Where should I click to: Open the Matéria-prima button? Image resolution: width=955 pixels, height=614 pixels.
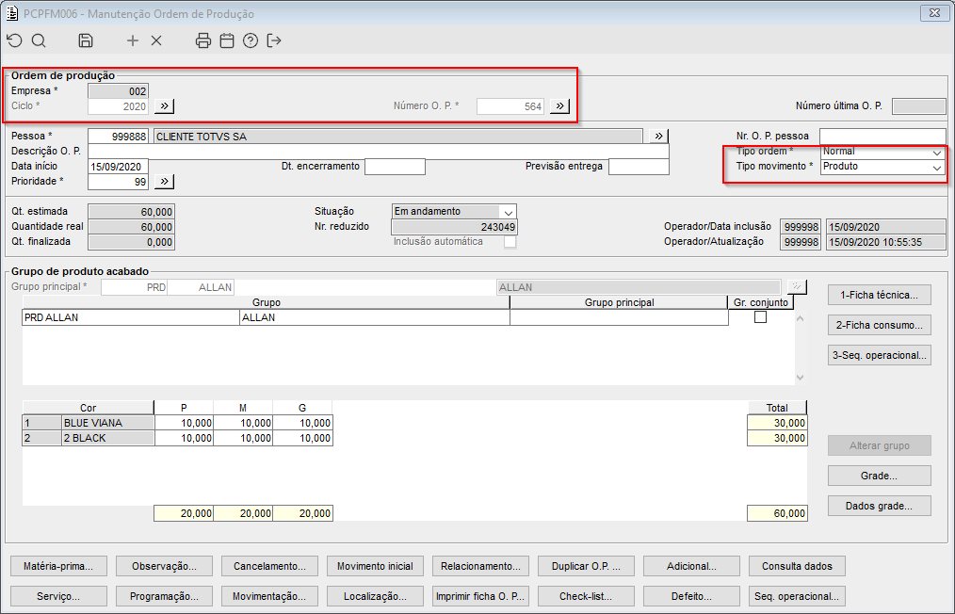(58, 566)
